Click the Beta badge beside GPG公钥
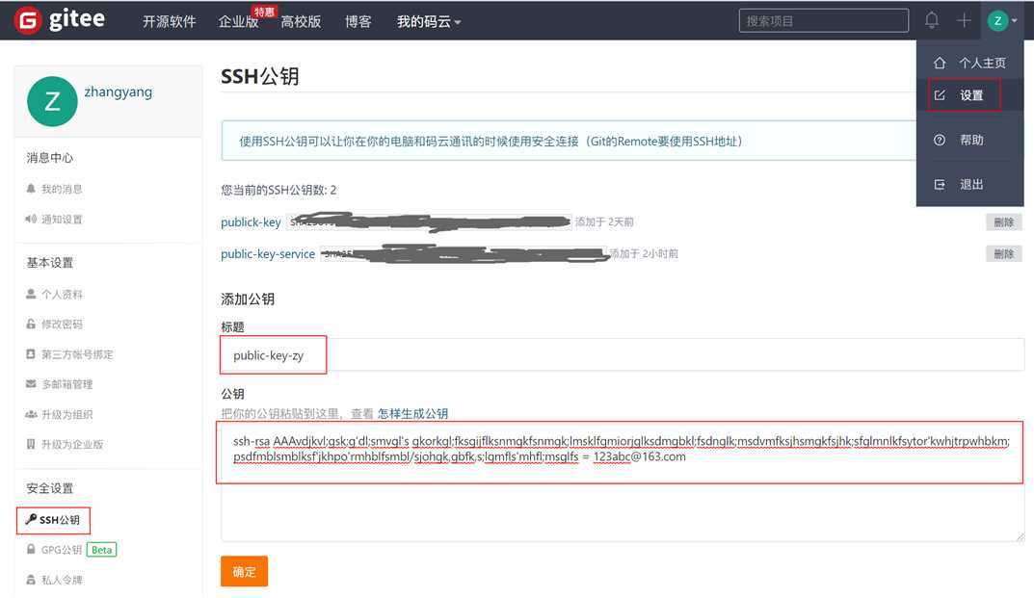1034x598 pixels. coord(101,549)
